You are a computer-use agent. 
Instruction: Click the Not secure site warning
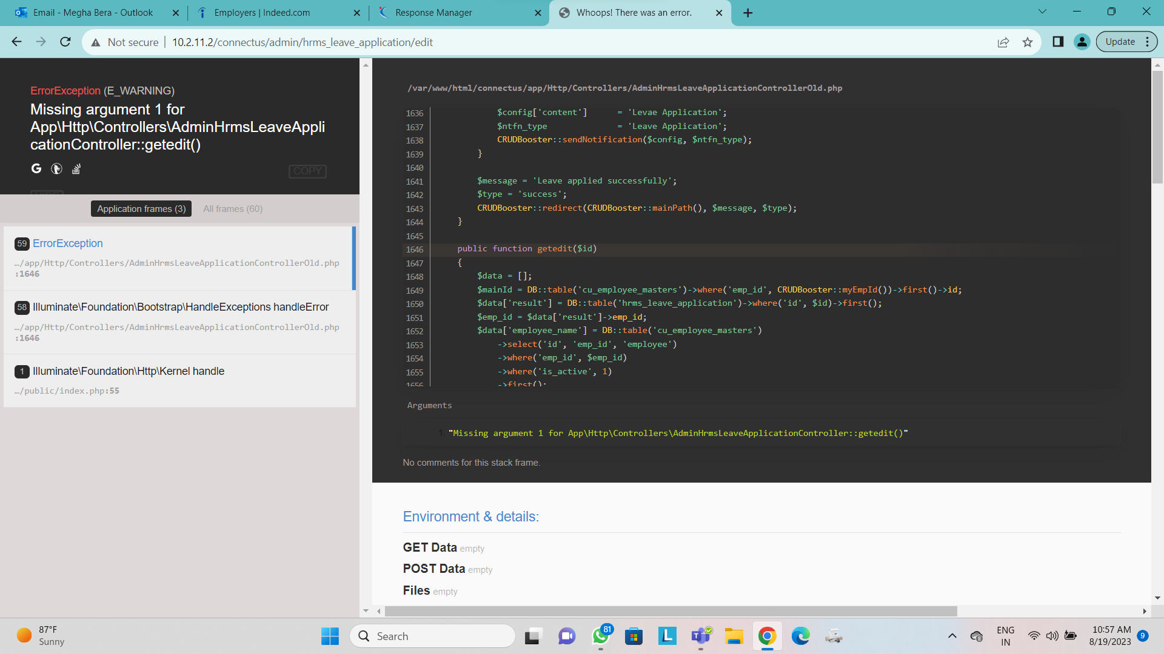click(x=125, y=42)
